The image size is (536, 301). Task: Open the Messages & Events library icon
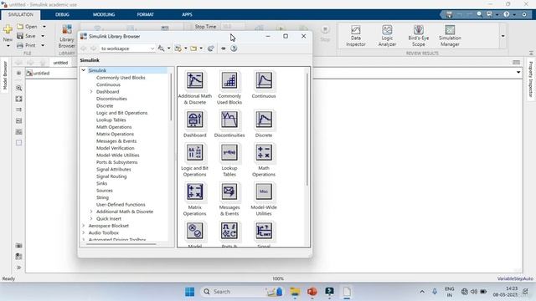229,191
